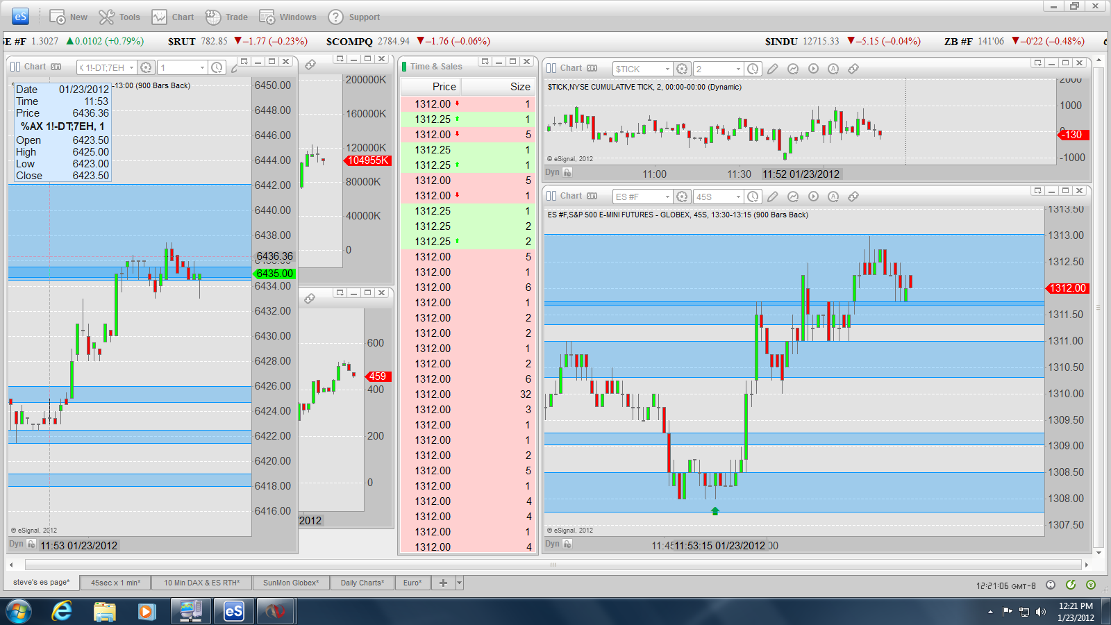Click the eSignal taskbar button
Viewport: 1111px width, 625px height.
click(233, 612)
